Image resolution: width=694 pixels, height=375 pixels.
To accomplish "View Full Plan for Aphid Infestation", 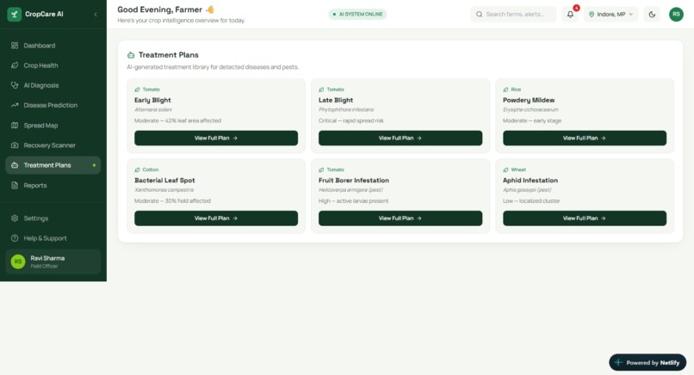I will coord(585,218).
